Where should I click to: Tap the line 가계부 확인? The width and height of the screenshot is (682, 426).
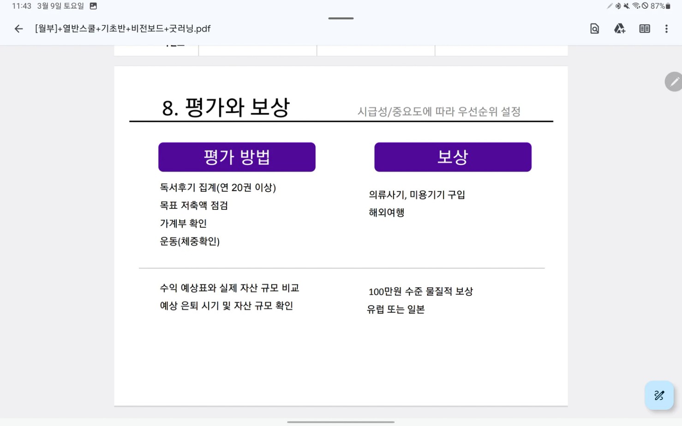183,224
